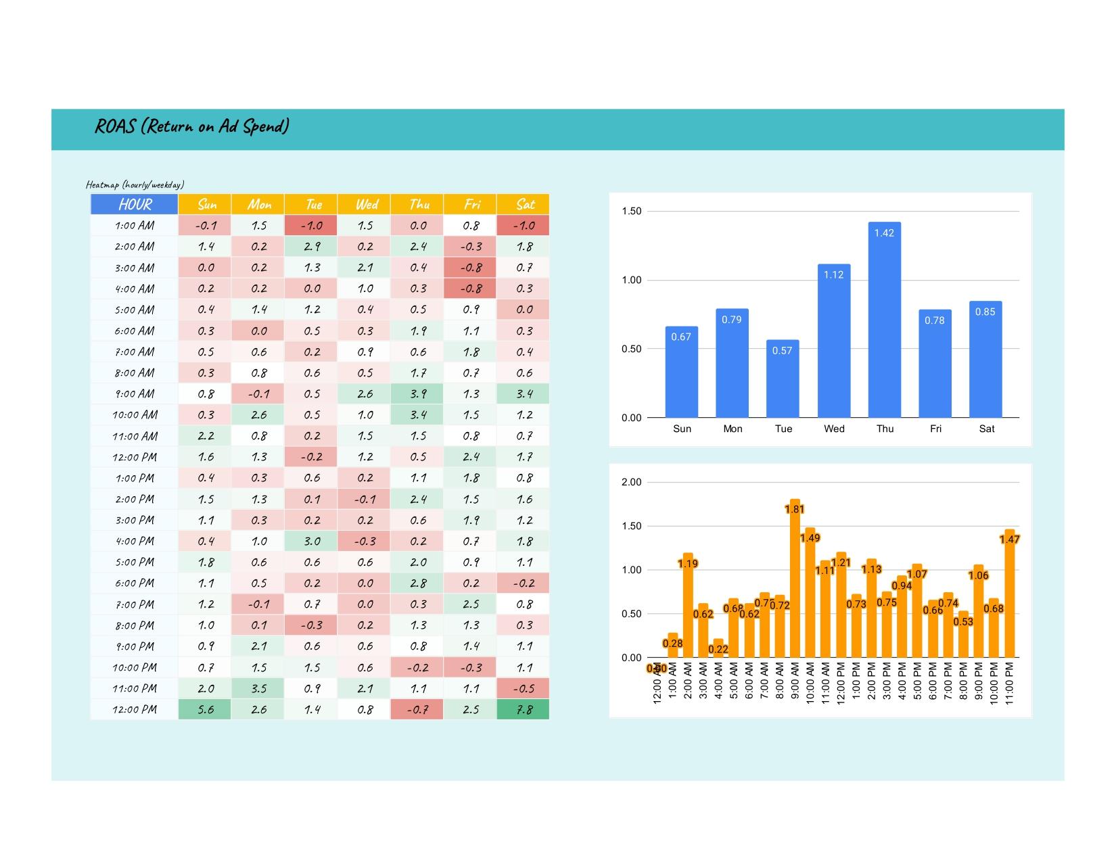Viewport: 1116px width, 862px height.
Task: Select the orange bar labeled 1.21
Action: 841,604
